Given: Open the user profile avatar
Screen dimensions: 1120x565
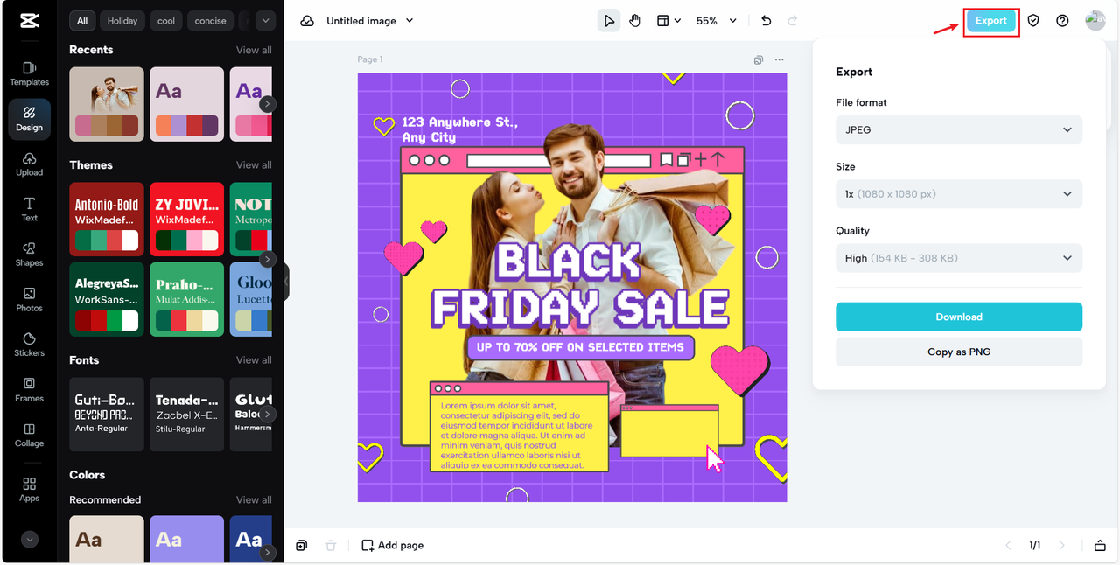Looking at the screenshot, I should click(1095, 21).
